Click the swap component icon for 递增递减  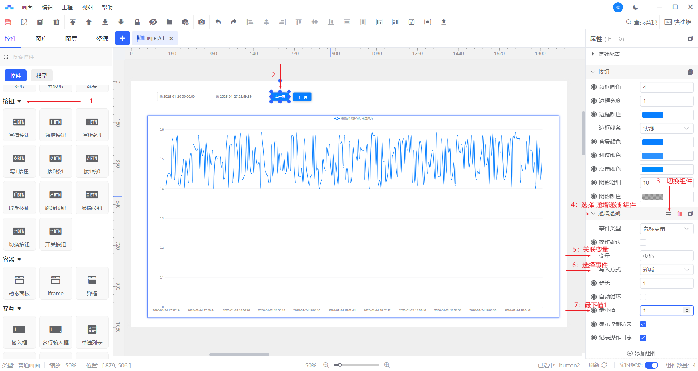(x=668, y=214)
